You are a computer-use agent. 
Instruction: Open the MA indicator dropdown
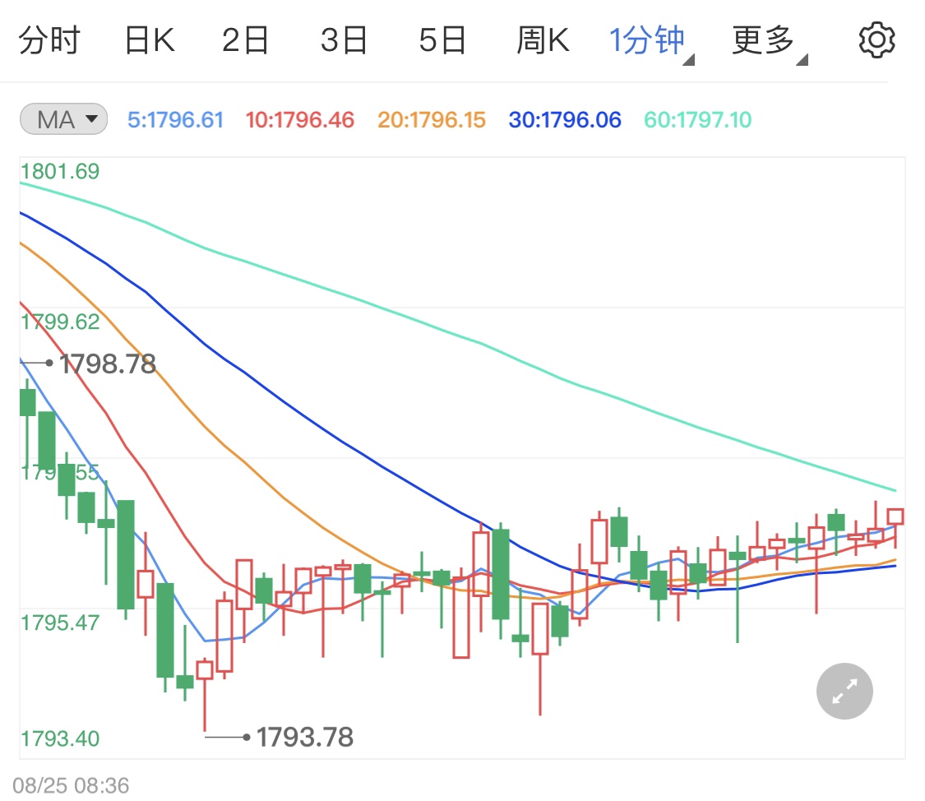[63, 119]
